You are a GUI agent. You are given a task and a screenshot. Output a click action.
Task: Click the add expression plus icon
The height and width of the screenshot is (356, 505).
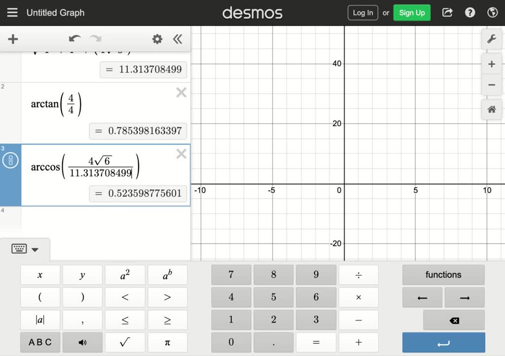coord(13,39)
